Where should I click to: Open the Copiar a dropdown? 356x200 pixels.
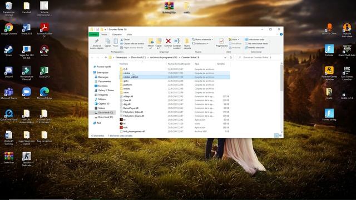pyautogui.click(x=159, y=43)
